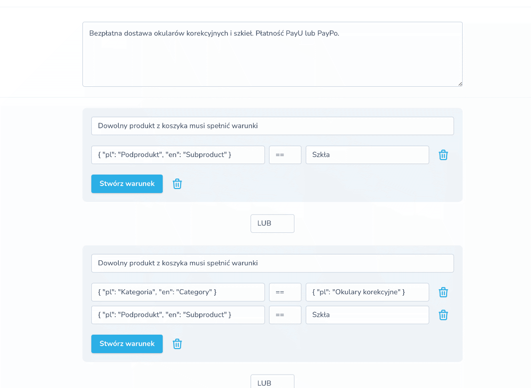Delete the Szkła condition in second group
The height and width of the screenshot is (388, 531).
443,315
